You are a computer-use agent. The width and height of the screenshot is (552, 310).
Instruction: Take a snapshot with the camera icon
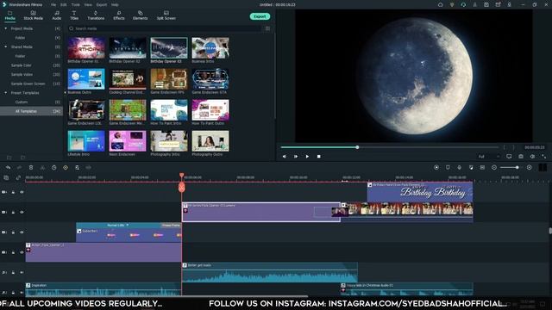tap(521, 157)
